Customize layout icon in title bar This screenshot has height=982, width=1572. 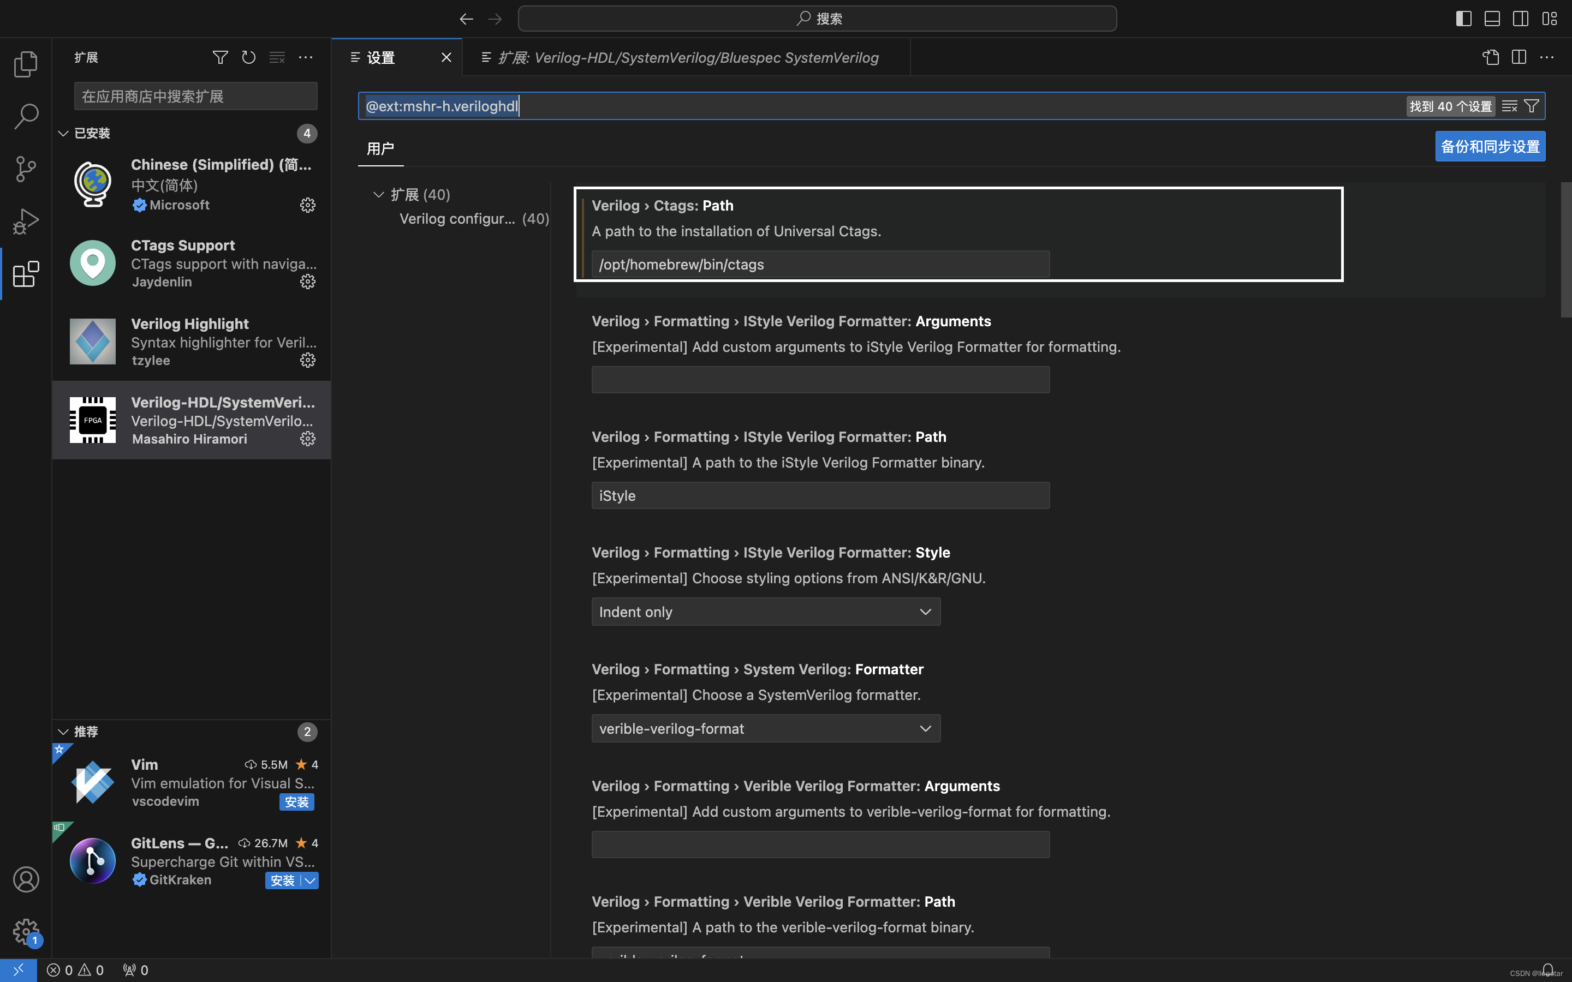1549,19
